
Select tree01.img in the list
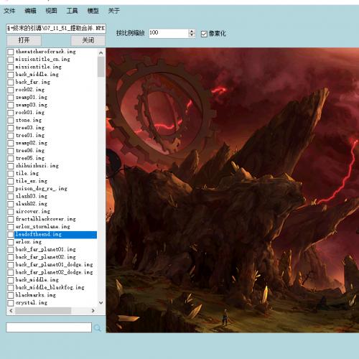click(30, 136)
